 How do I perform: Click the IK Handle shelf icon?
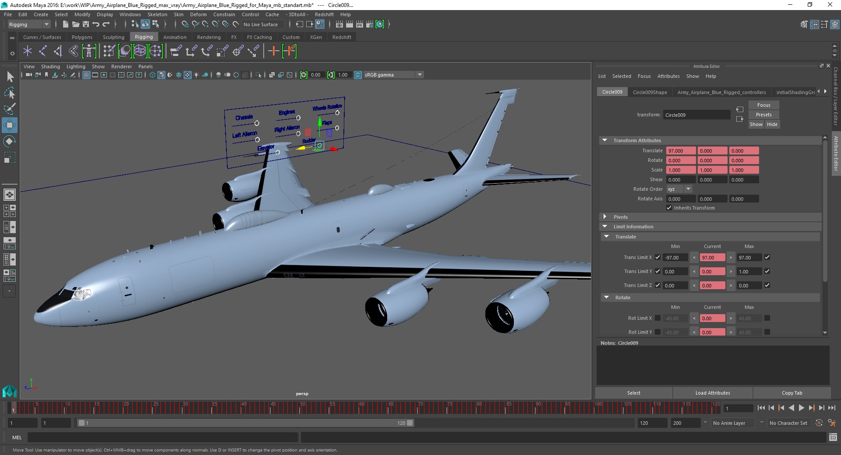click(58, 51)
